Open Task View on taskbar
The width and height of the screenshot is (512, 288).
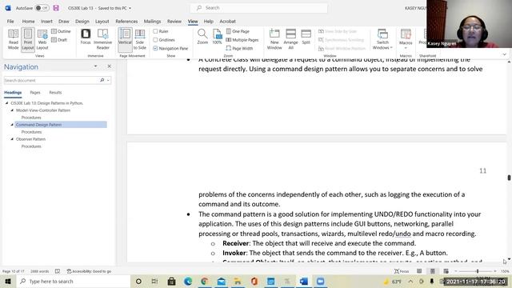(154, 281)
